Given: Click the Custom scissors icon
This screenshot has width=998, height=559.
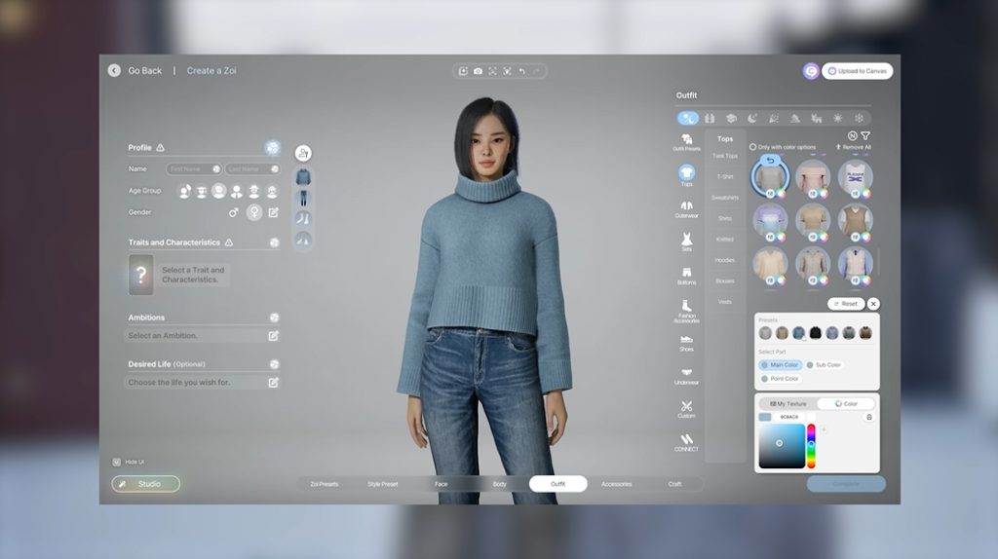Looking at the screenshot, I should (686, 408).
